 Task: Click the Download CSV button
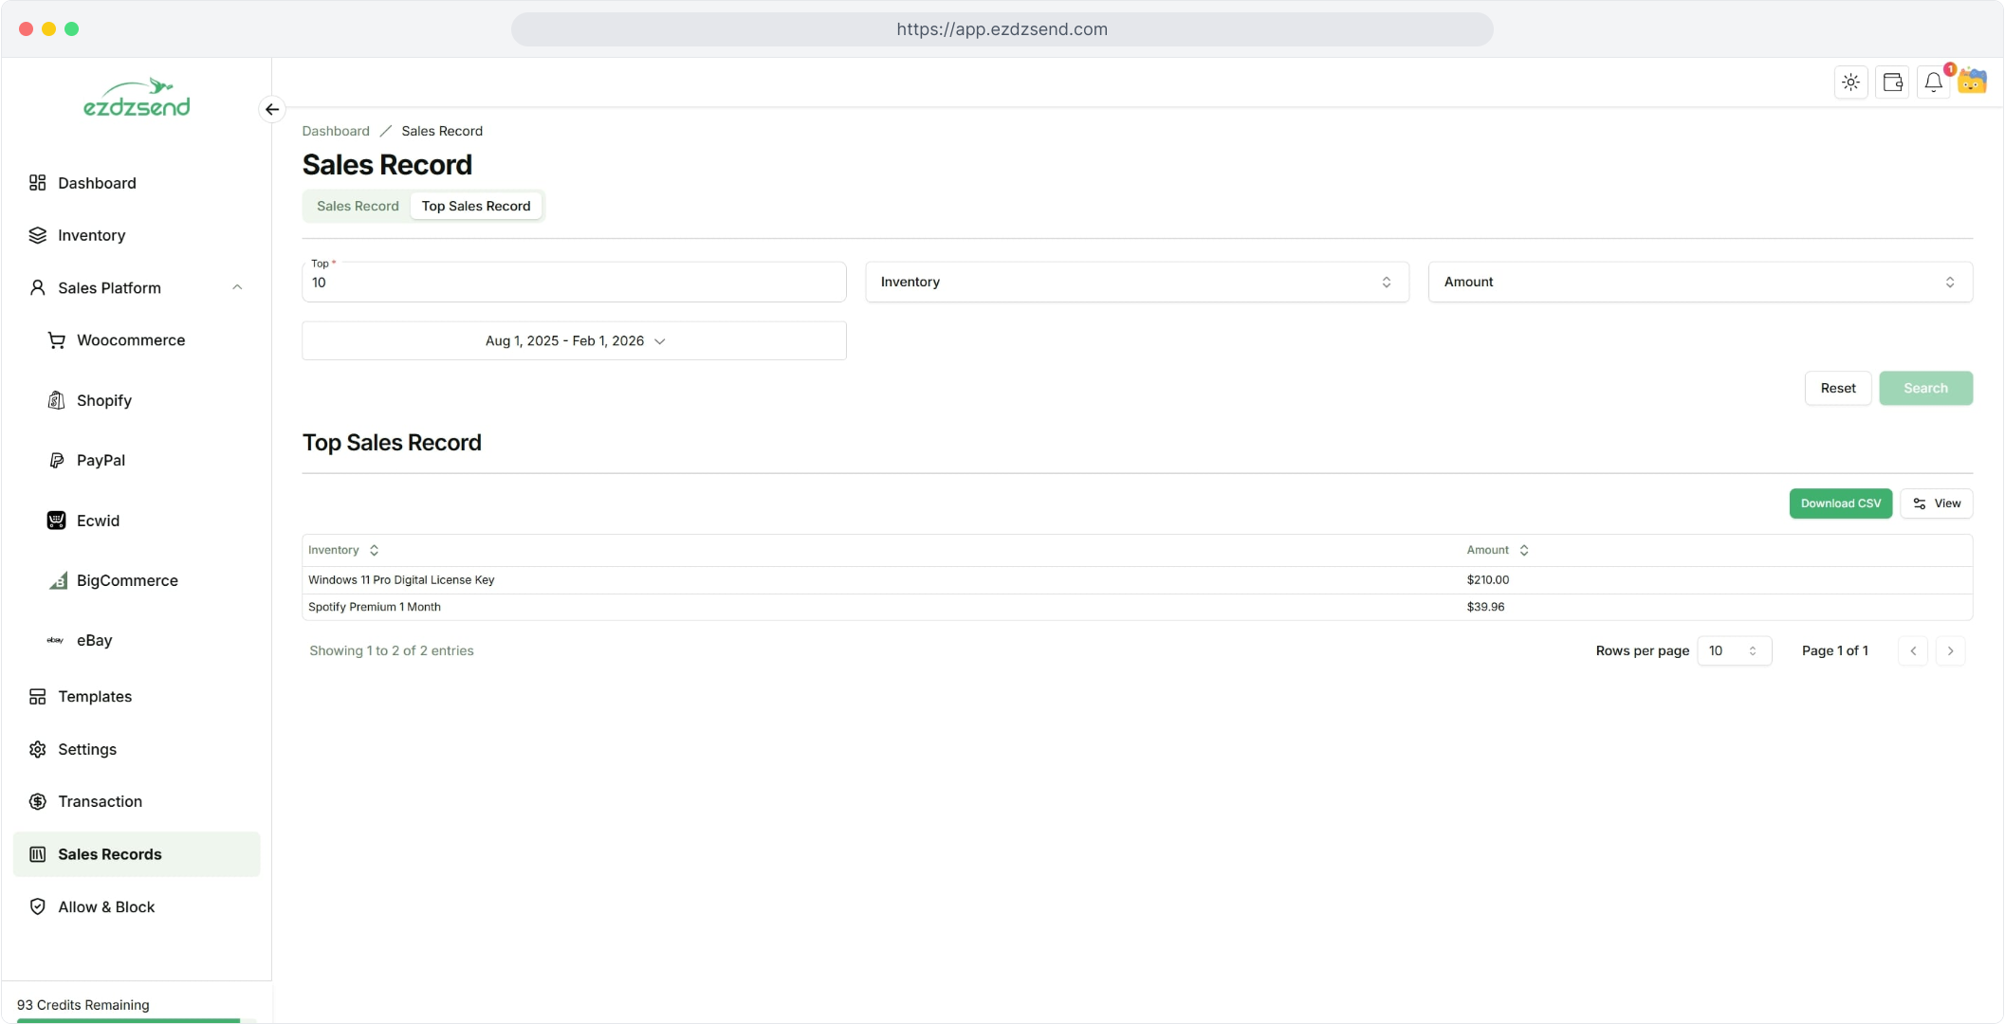[x=1839, y=503]
